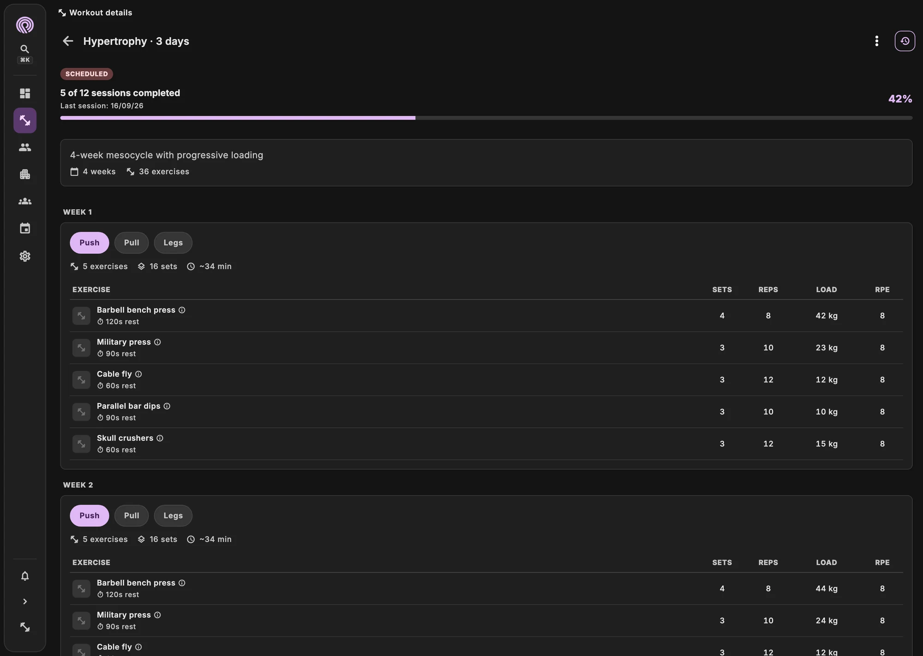This screenshot has height=656, width=923.
Task: Click the SCHEDULED status badge
Action: pyautogui.click(x=87, y=74)
